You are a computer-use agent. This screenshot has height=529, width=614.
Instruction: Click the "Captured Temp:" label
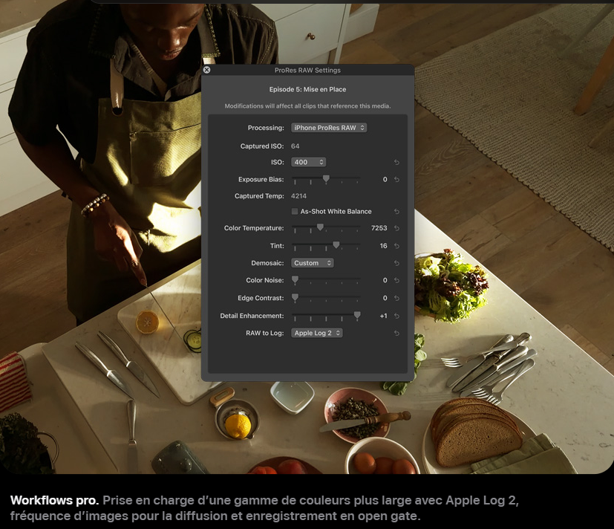click(259, 196)
